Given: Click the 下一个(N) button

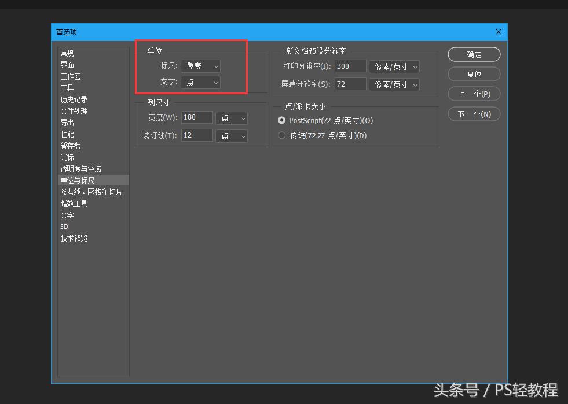Looking at the screenshot, I should (x=474, y=114).
